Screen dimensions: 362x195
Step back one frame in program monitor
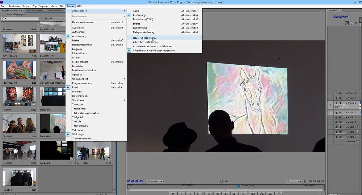click(217, 194)
